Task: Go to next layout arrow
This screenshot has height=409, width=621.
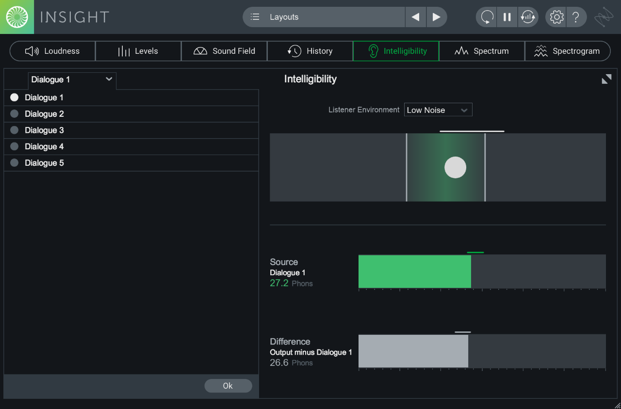Action: (x=436, y=17)
